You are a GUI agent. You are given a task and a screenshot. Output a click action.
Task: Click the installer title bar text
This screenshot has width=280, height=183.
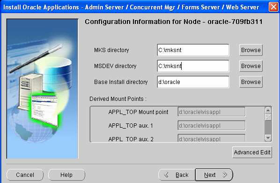[131, 8]
